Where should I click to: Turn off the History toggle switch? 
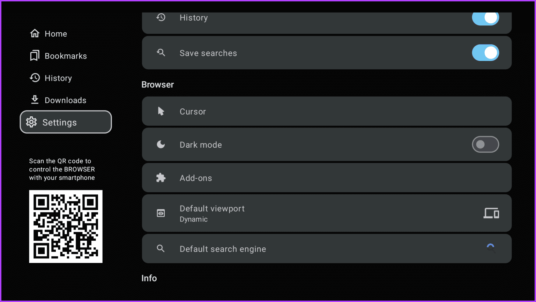485,18
